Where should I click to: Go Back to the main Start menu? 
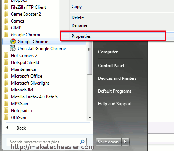[21, 128]
